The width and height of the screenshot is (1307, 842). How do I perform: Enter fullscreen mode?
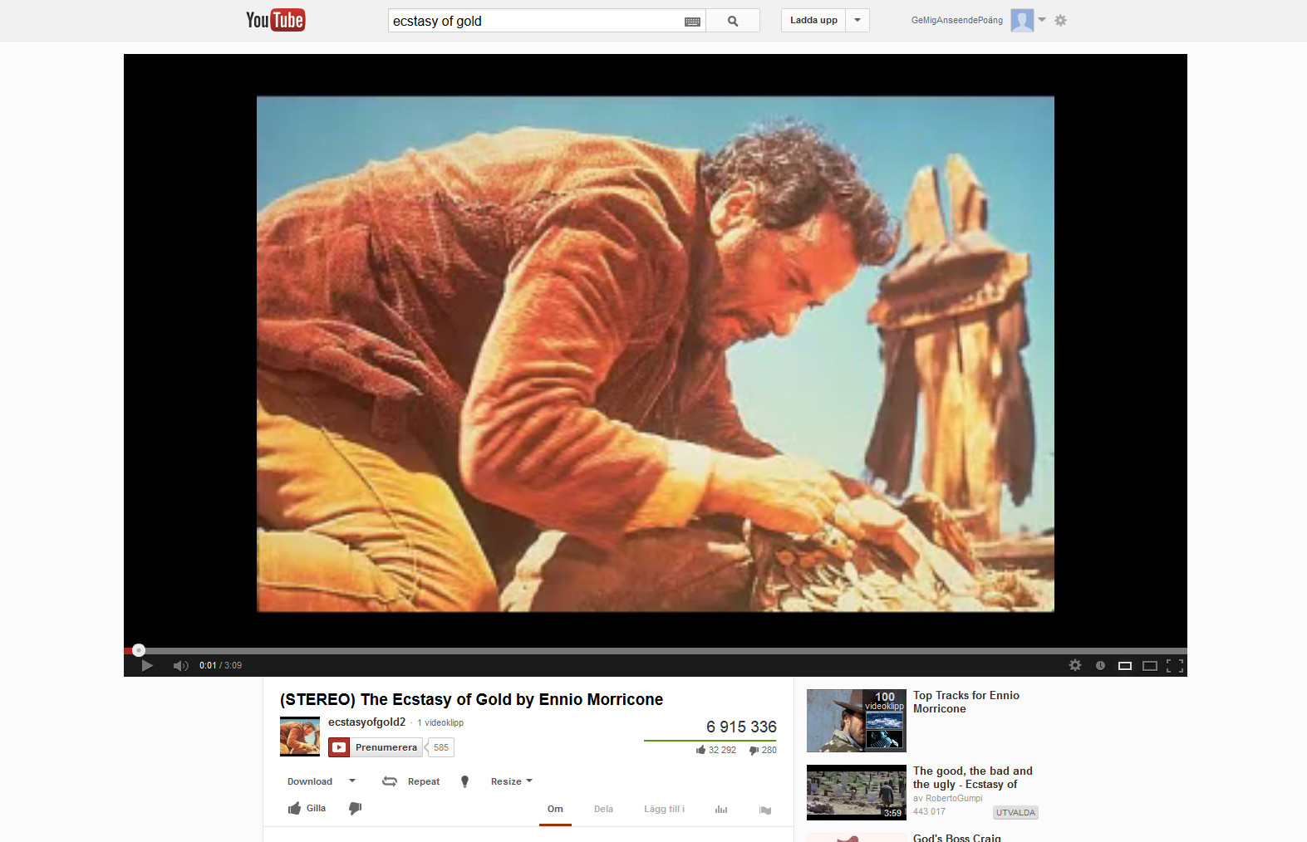[1175, 665]
